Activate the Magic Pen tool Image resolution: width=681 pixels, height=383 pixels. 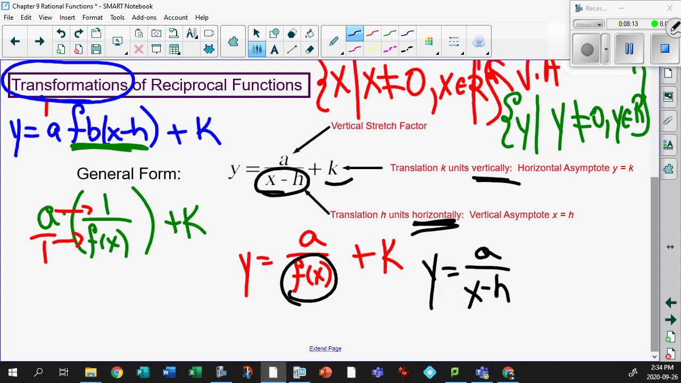pos(479,41)
